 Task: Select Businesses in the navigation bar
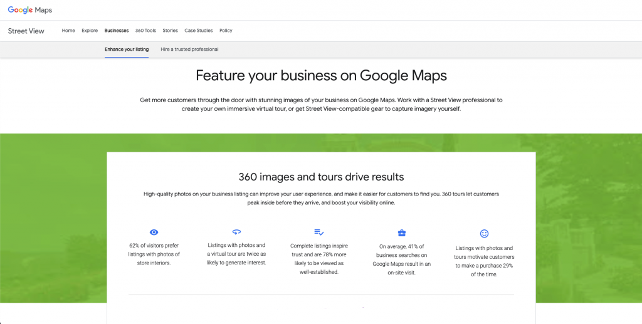(x=117, y=31)
